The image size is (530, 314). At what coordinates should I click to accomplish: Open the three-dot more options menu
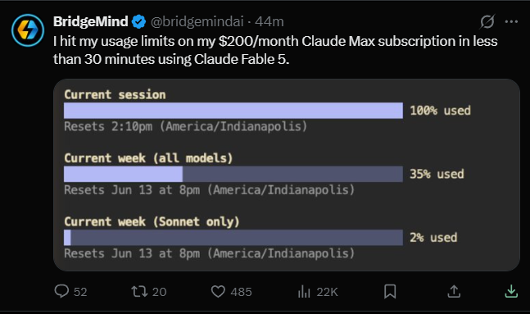click(x=511, y=21)
